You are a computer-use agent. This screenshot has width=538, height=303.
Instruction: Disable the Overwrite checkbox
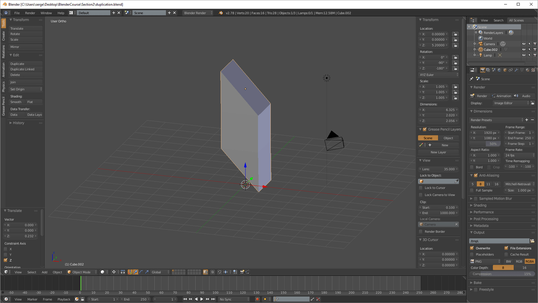472,248
